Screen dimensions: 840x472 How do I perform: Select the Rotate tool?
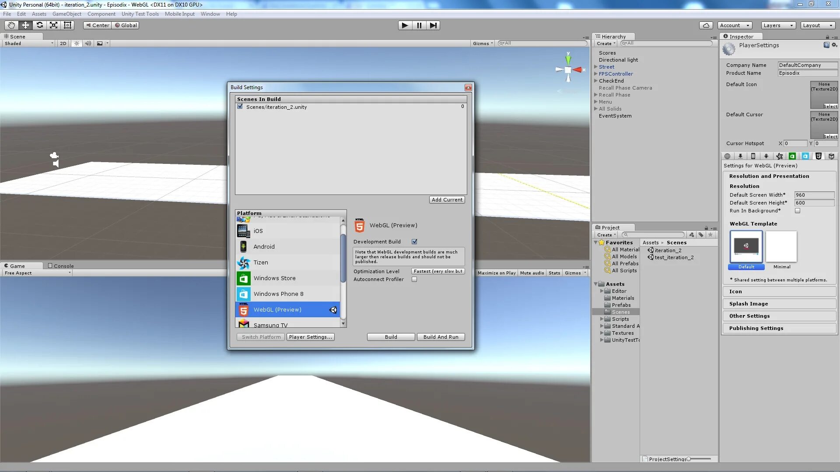tap(40, 25)
